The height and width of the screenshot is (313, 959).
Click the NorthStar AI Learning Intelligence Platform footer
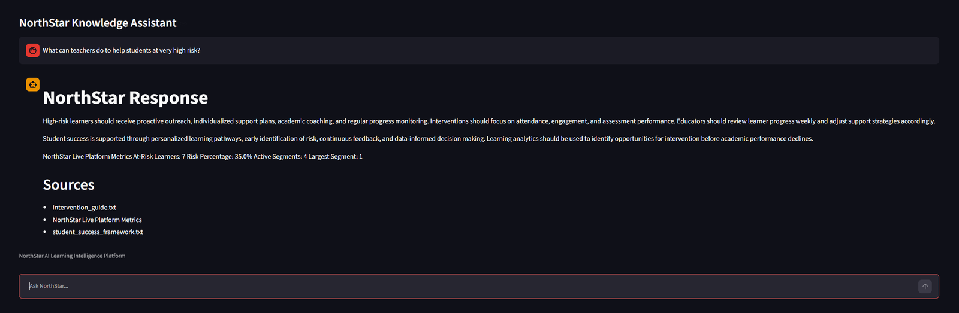point(72,256)
